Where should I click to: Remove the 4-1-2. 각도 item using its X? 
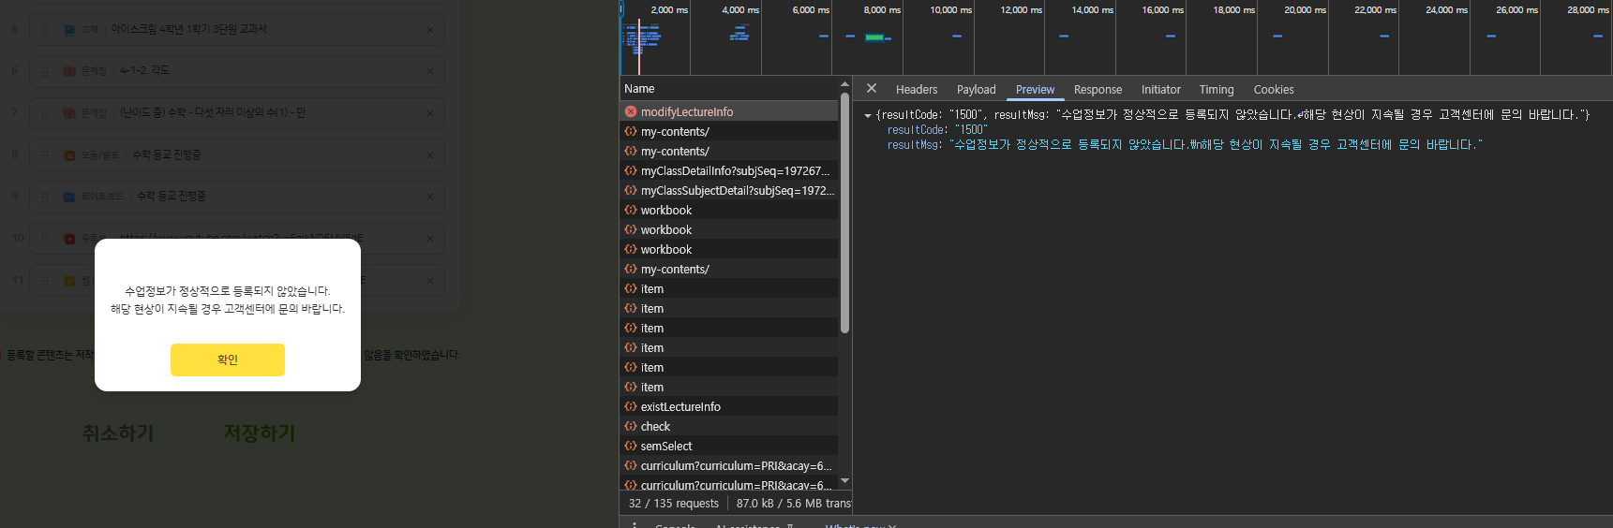[429, 71]
